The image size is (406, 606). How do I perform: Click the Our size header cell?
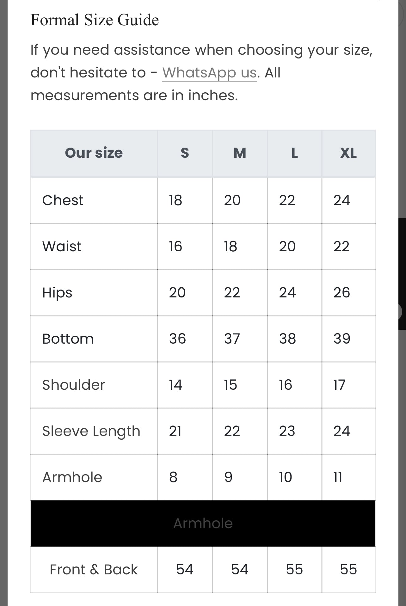click(x=94, y=153)
